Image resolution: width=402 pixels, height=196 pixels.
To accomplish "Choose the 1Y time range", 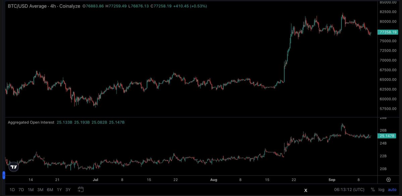I will (59, 190).
